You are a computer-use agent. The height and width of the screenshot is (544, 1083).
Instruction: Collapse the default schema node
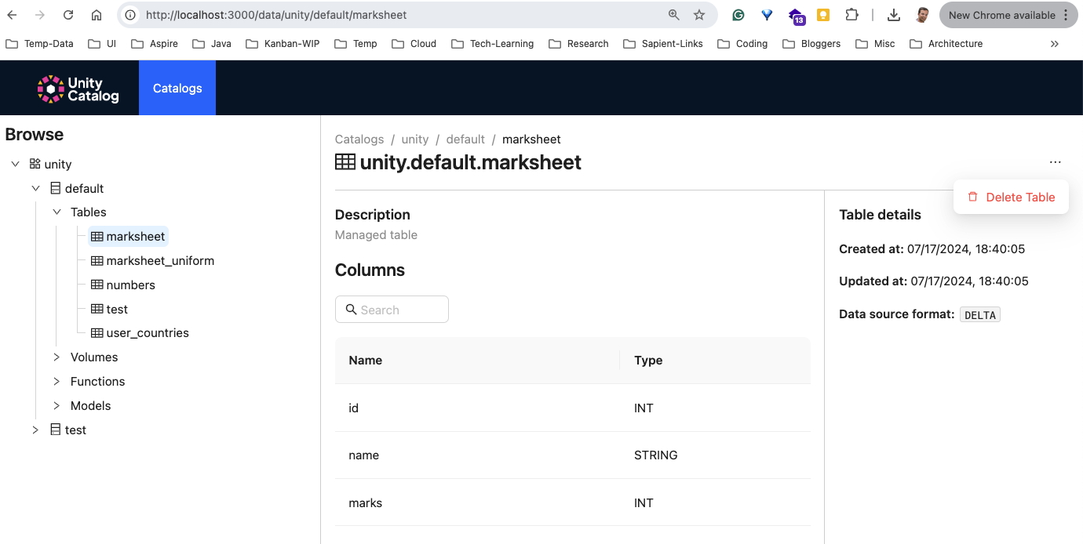tap(35, 188)
